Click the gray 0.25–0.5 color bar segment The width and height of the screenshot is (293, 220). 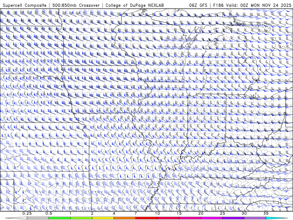point(38,218)
